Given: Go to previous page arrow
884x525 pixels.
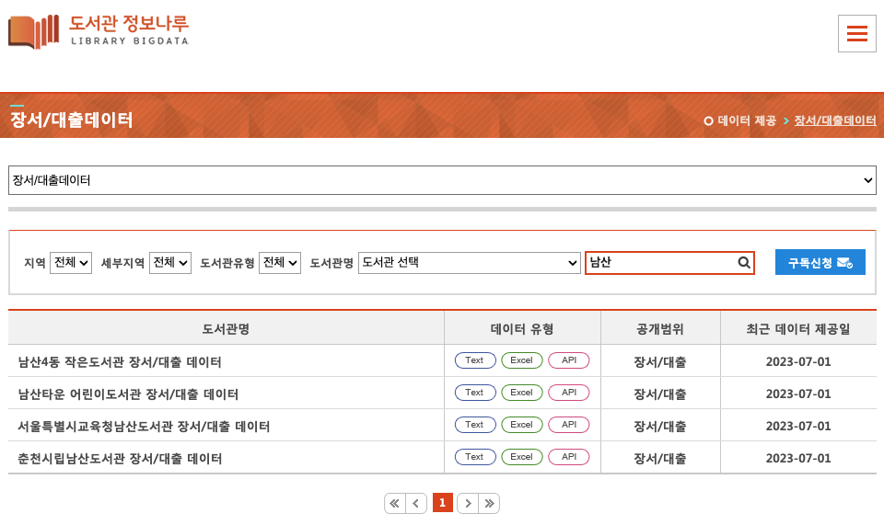Looking at the screenshot, I should (x=416, y=503).
